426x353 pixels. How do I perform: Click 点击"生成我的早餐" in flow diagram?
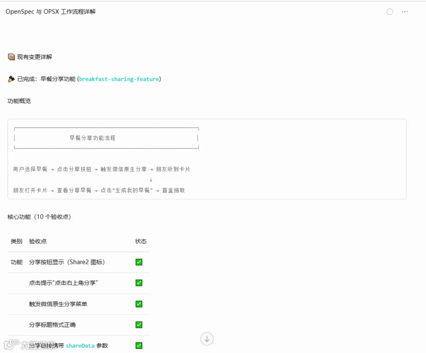(126, 190)
